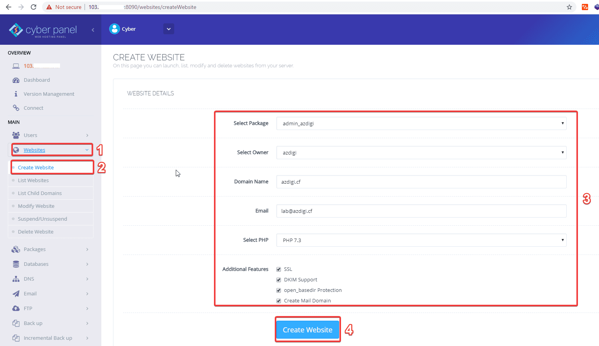Reload the page in the browser

(x=34, y=7)
